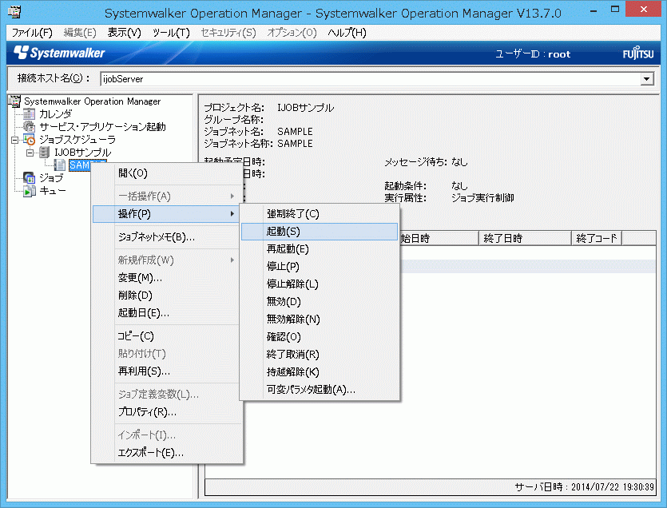
Task: Click the ジョブスケジューラ clock icon
Action: pyautogui.click(x=29, y=140)
